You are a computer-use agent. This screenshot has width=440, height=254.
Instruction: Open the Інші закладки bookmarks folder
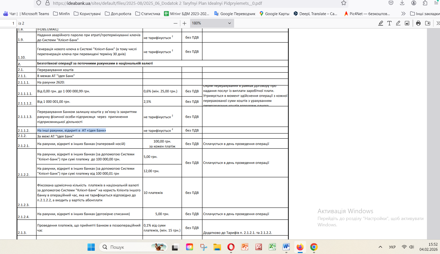[x=425, y=14]
